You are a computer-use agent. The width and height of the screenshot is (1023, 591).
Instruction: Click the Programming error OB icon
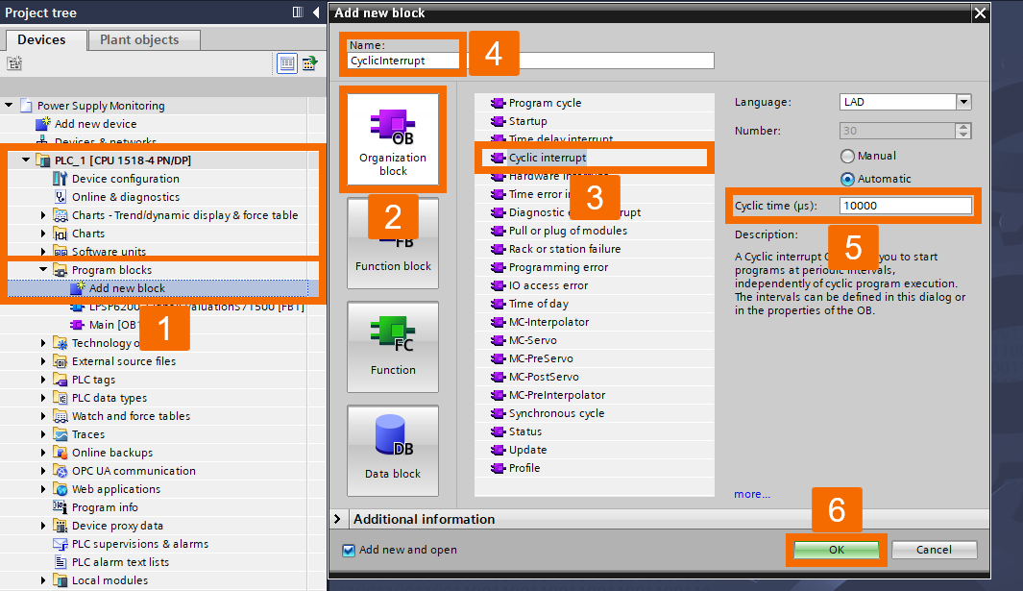click(x=498, y=267)
